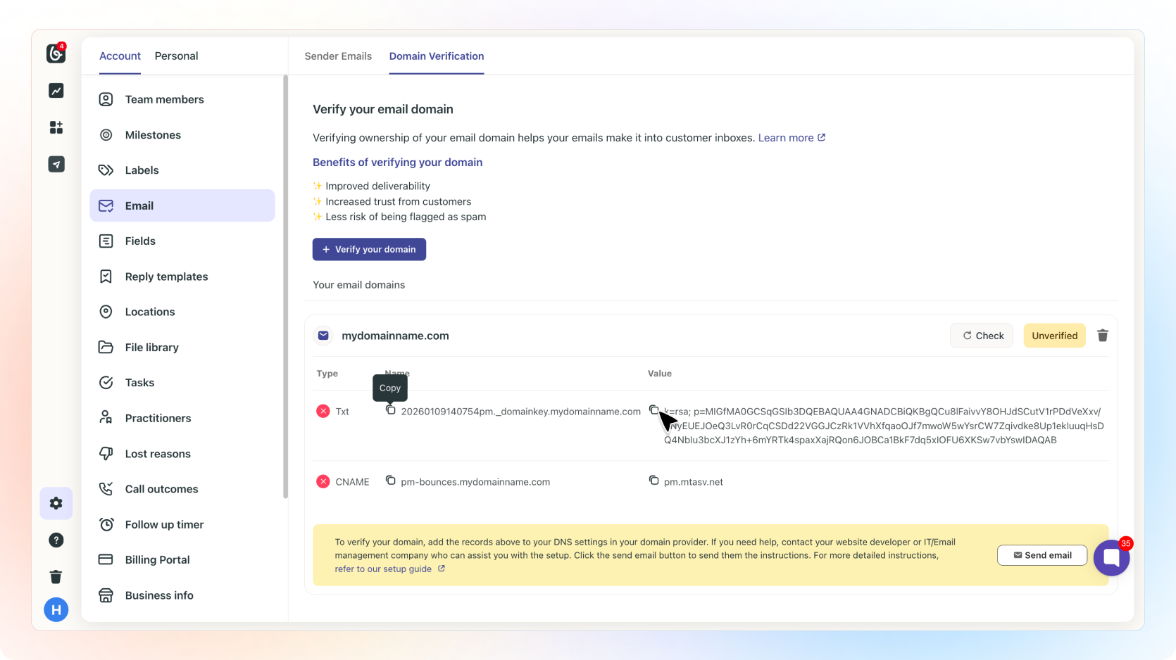Open the Sender Emails tab
This screenshot has width=1176, height=660.
pos(338,56)
